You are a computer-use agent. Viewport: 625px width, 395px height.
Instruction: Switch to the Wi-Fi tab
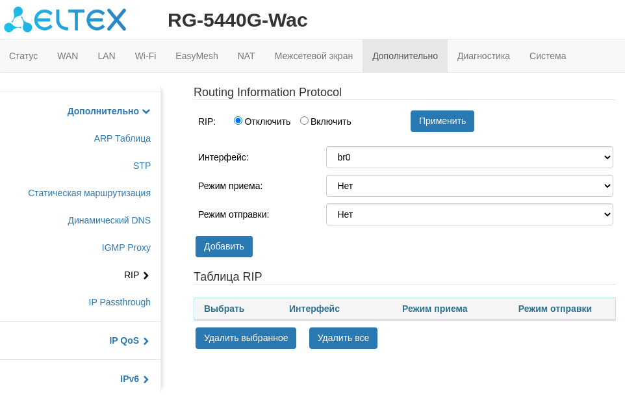click(x=146, y=56)
